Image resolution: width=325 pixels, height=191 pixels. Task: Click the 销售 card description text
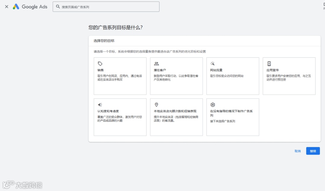(119, 78)
